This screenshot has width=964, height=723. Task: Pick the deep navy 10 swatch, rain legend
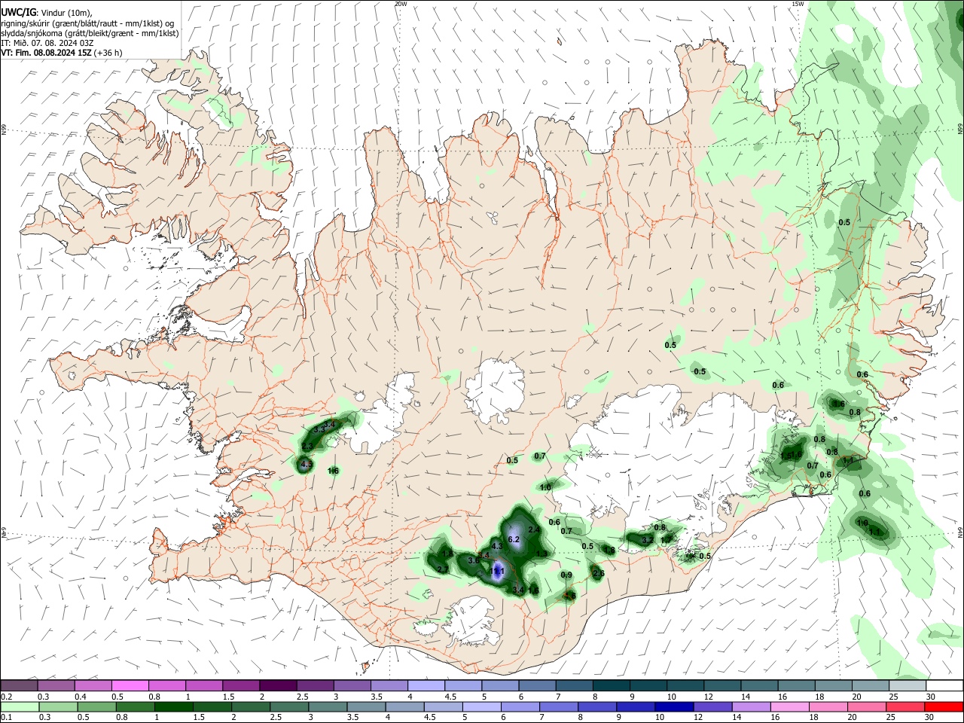tap(673, 706)
